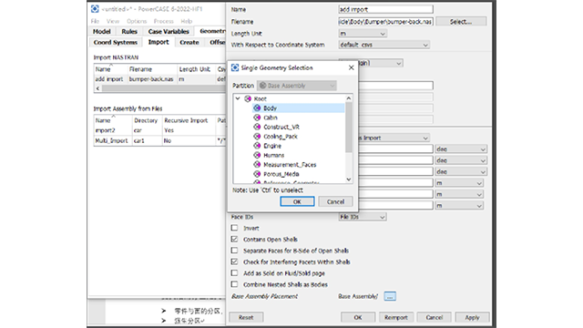Click into the Name input field
The image size is (583, 328).
tap(385, 9)
